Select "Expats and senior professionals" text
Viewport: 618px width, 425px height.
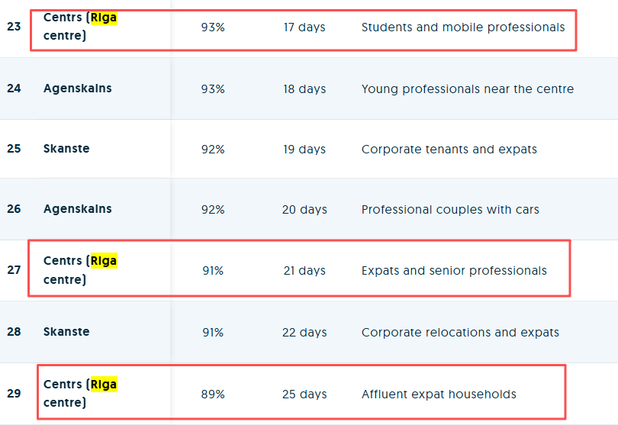tap(454, 271)
